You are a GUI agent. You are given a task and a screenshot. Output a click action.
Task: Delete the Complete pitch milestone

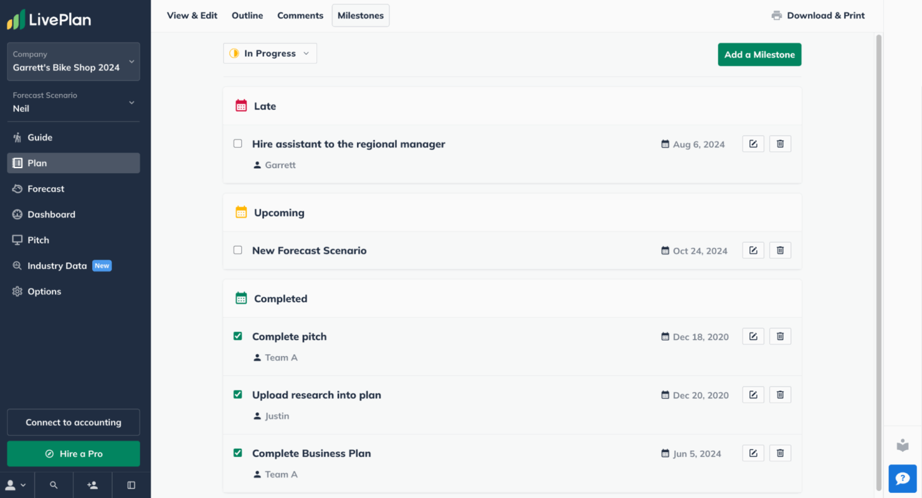click(780, 336)
